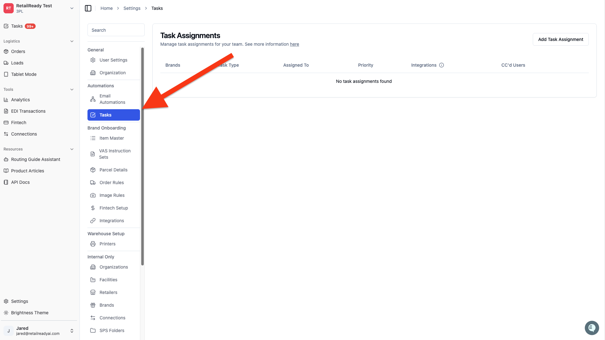Click the Product Articles book icon
This screenshot has width=605, height=340.
(x=6, y=171)
